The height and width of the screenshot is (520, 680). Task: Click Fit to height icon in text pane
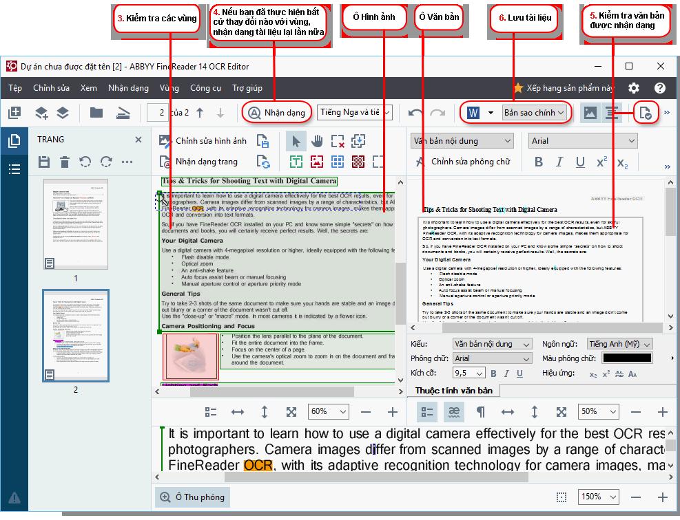535,412
